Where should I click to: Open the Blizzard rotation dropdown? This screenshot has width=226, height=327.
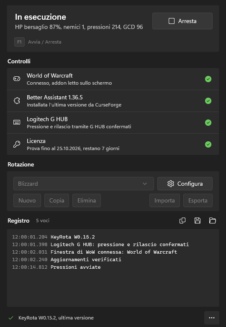tap(84, 184)
